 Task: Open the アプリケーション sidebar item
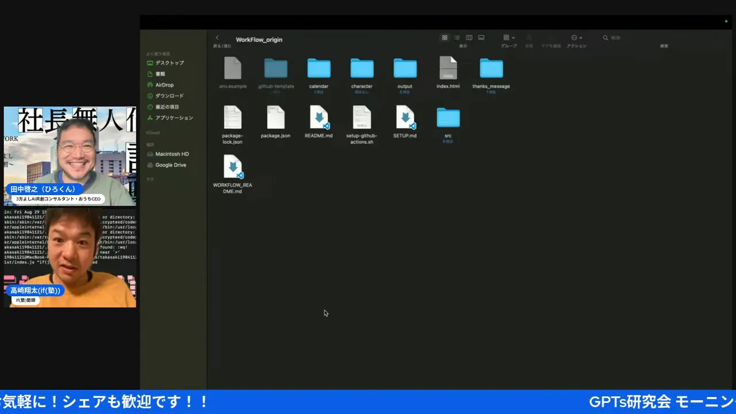click(x=173, y=117)
